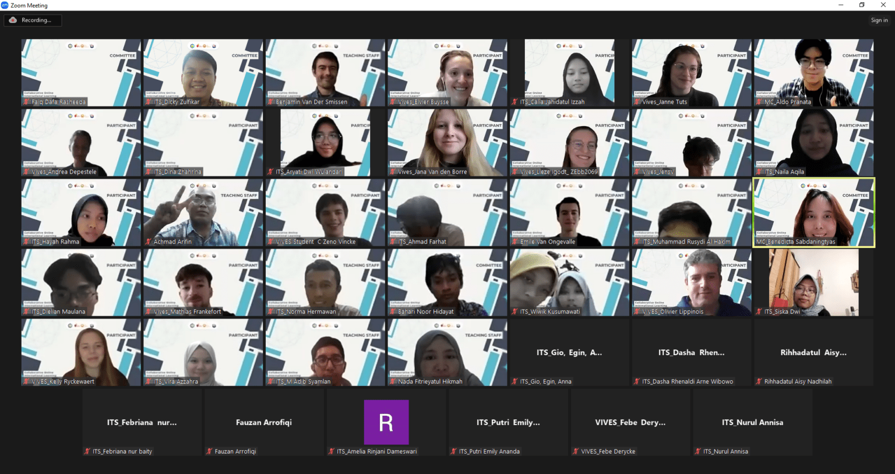Click the Sign in link
This screenshot has width=895, height=474.
[x=879, y=20]
